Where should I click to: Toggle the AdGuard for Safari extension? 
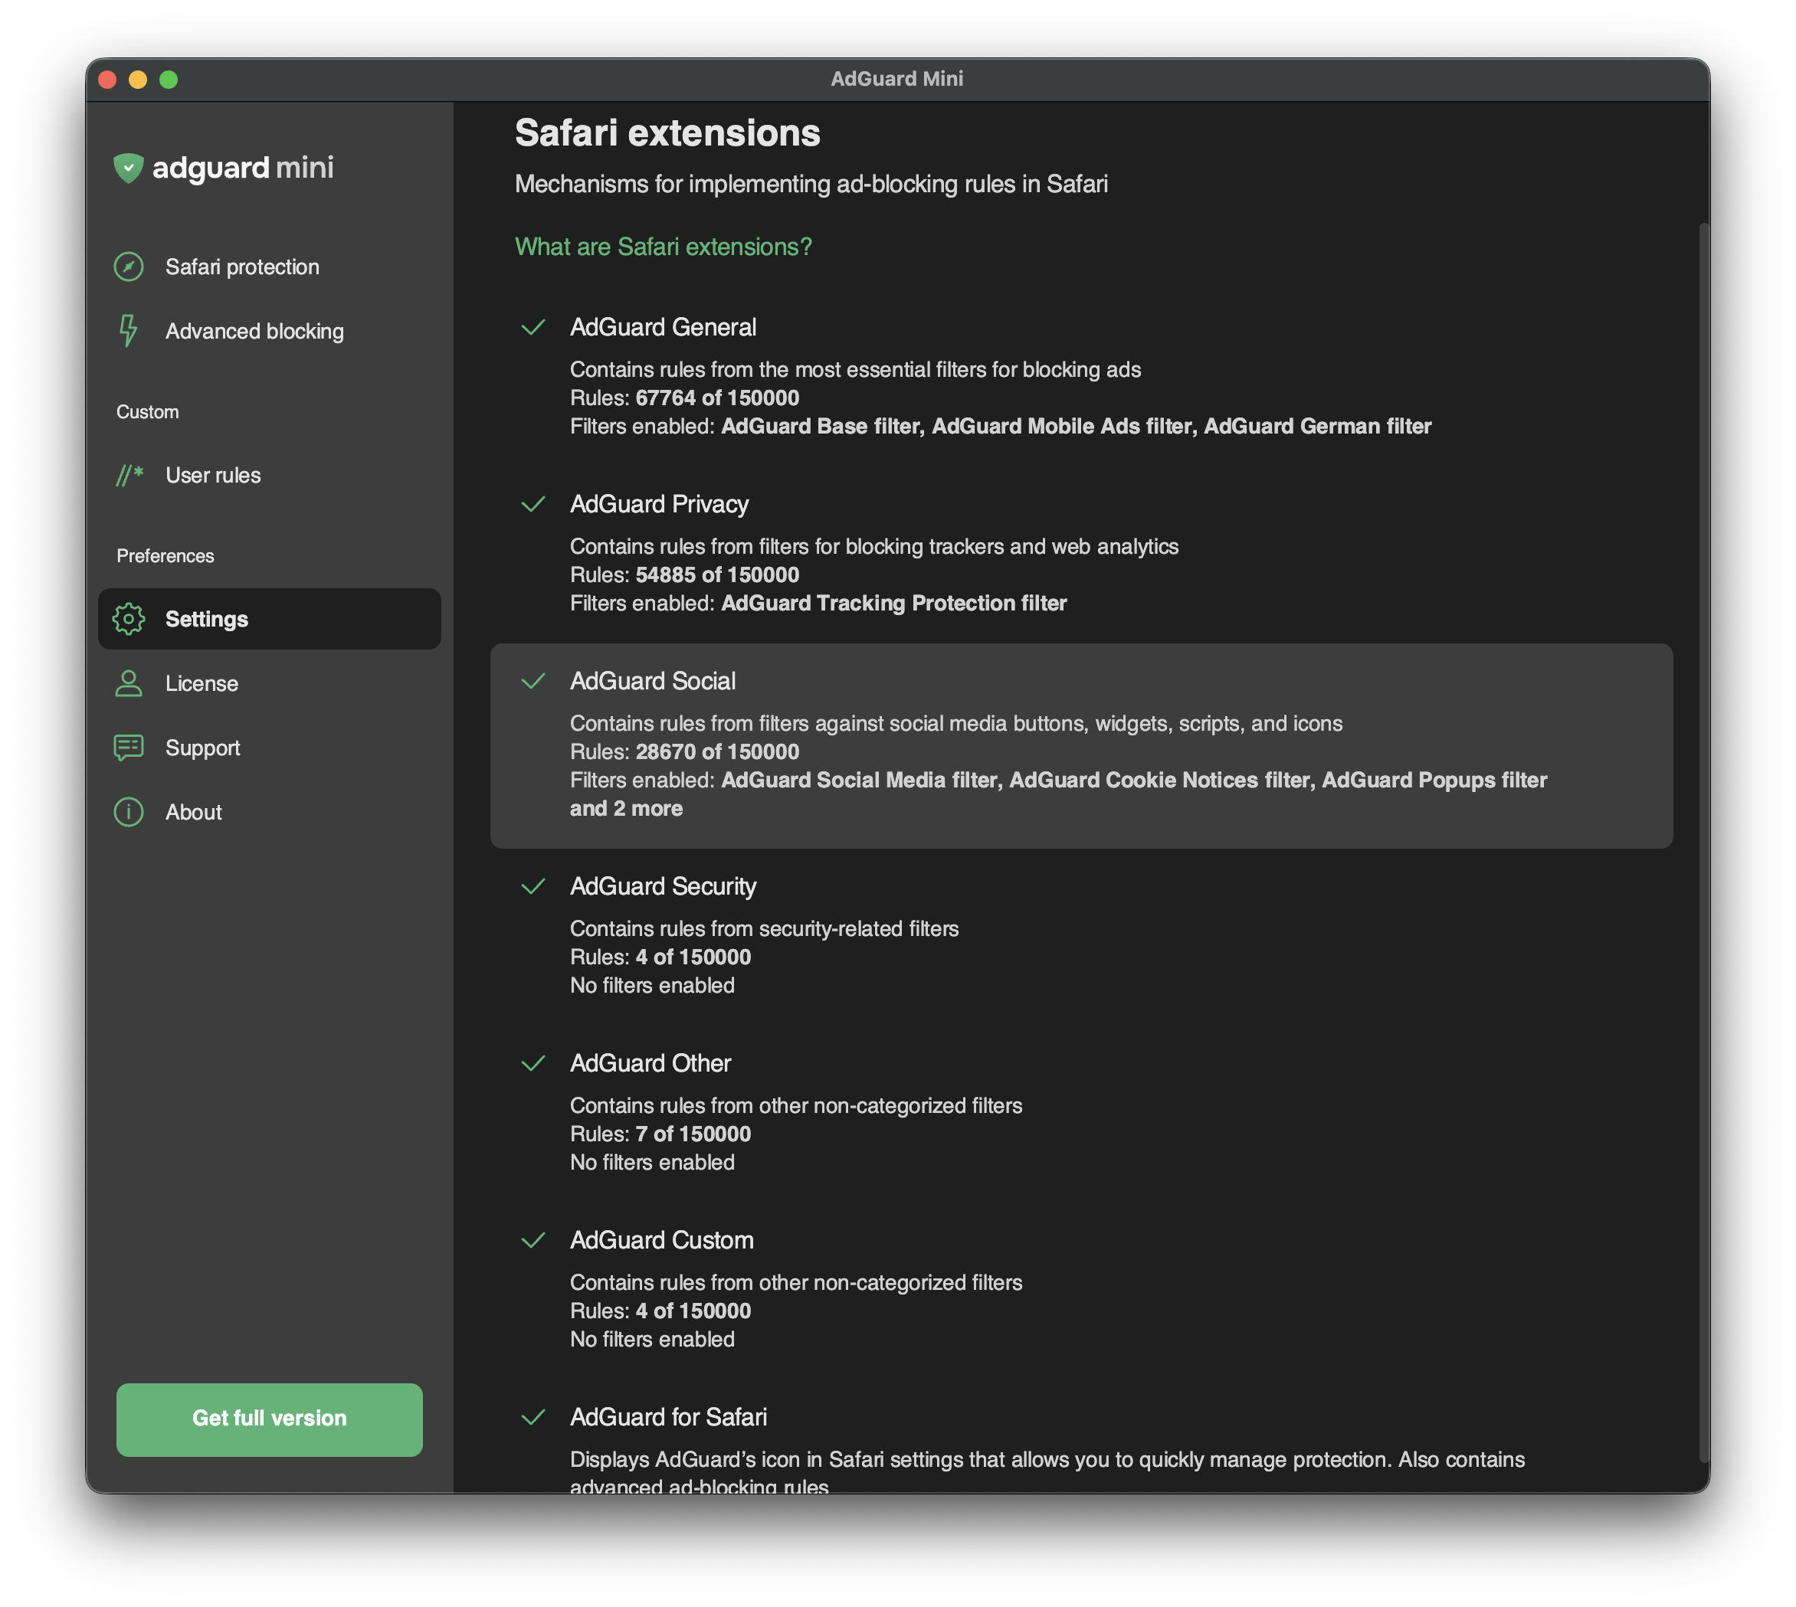pos(533,1417)
